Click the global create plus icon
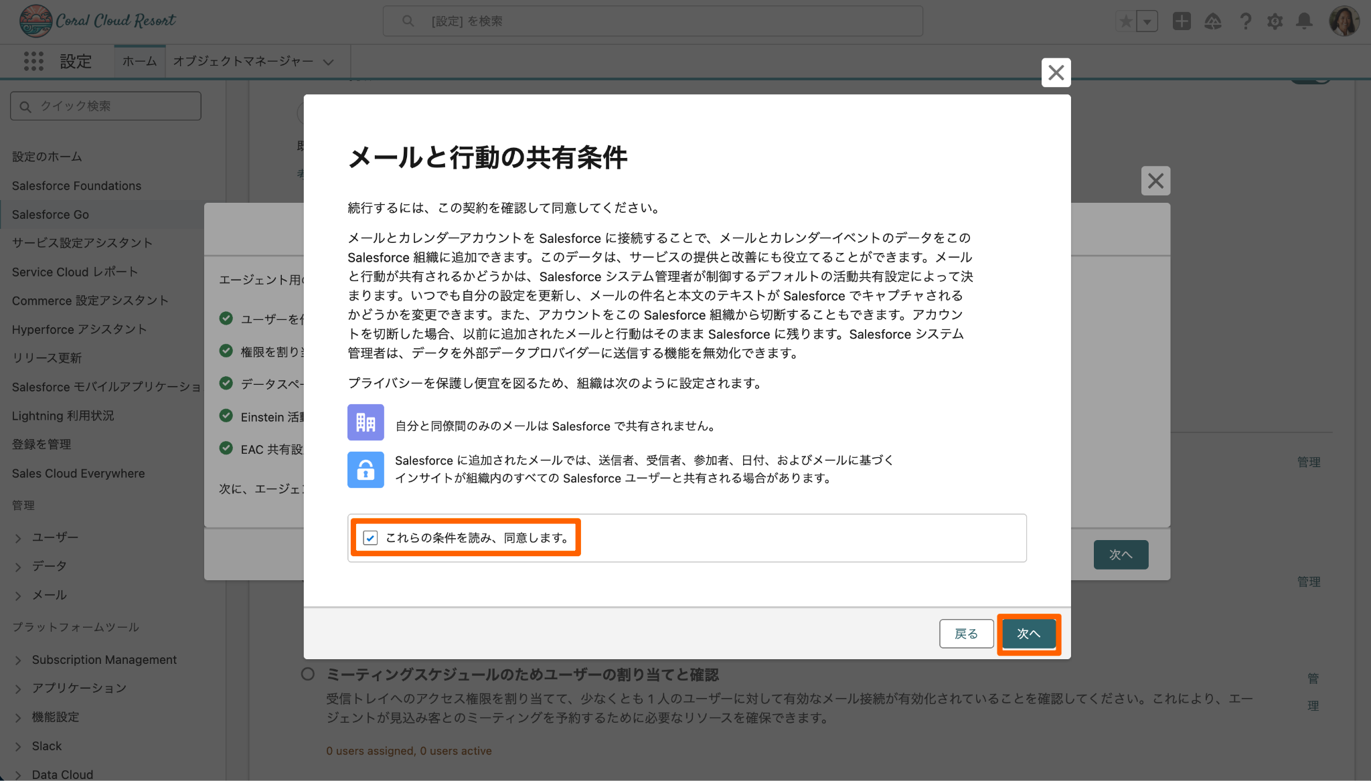Viewport: 1371px width, 781px height. (x=1182, y=21)
